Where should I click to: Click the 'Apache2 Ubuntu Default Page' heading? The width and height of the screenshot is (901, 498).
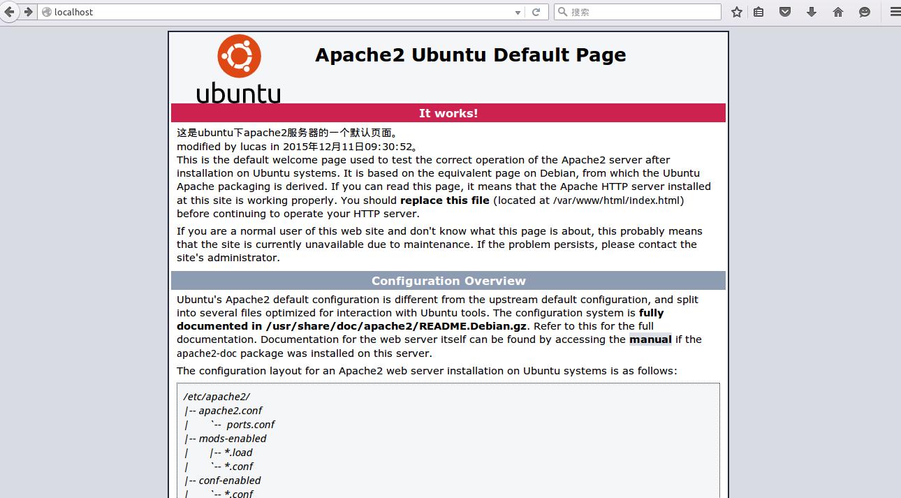[470, 55]
